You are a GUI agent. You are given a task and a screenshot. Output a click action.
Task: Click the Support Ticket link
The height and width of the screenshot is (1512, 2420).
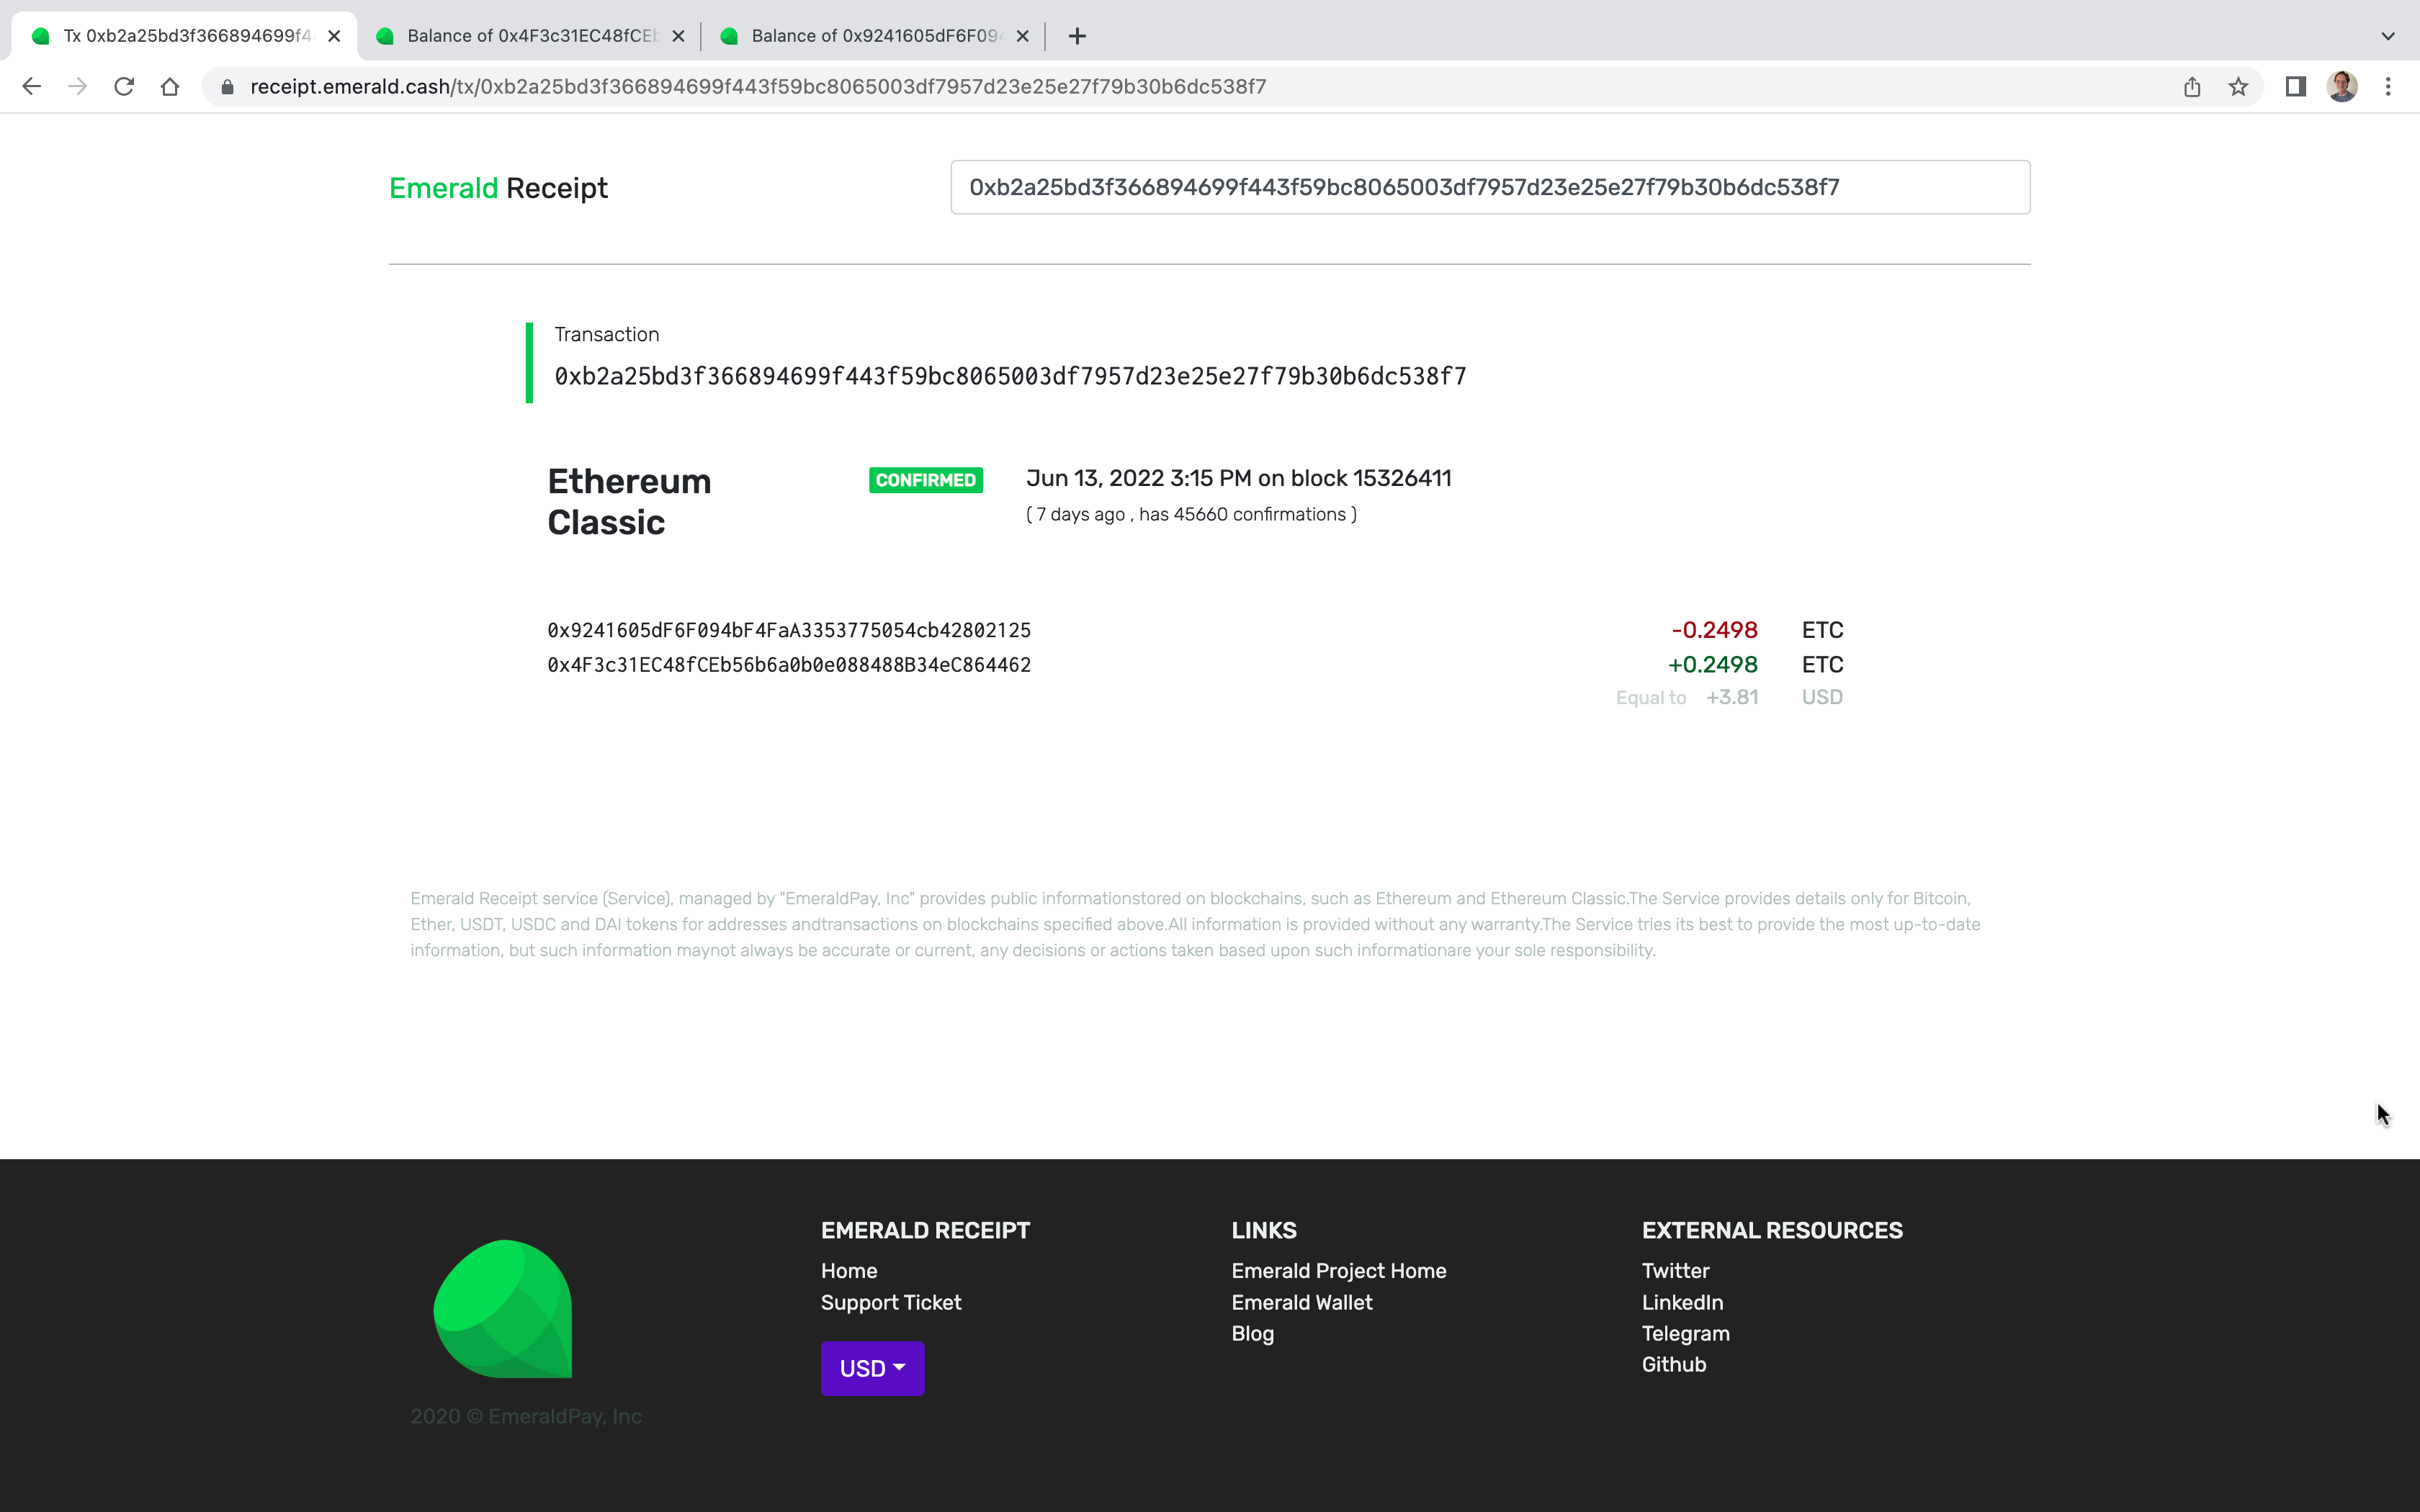(890, 1301)
